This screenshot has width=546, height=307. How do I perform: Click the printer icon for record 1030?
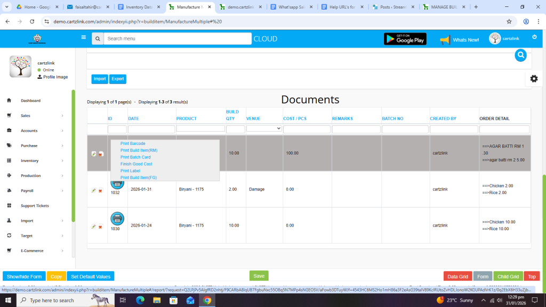(117, 219)
